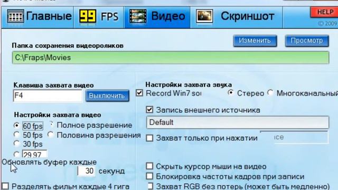
Task: Click the film strip Видео icon
Action: pyautogui.click(x=138, y=16)
